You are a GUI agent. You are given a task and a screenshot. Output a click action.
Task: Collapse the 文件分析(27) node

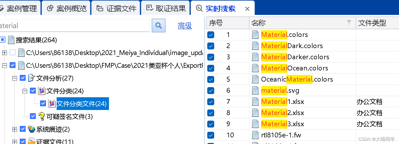click(x=15, y=78)
